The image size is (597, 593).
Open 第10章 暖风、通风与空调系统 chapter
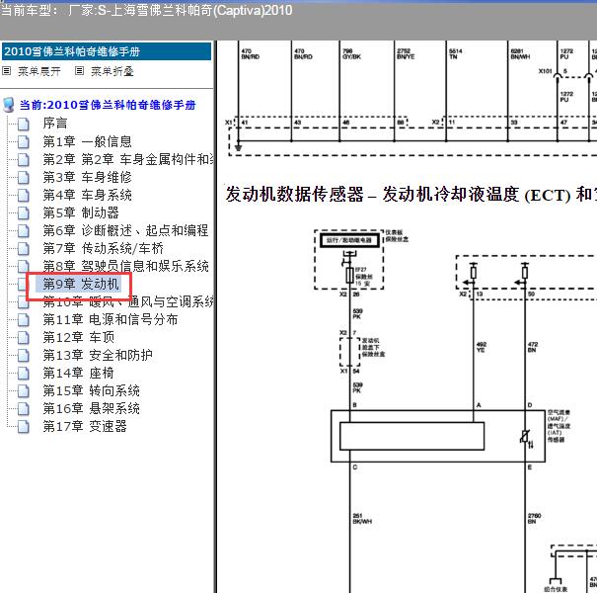(127, 301)
